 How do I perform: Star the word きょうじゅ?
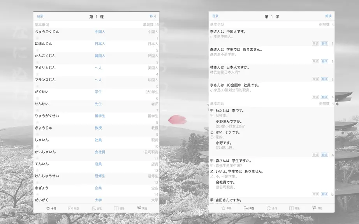point(37,134)
